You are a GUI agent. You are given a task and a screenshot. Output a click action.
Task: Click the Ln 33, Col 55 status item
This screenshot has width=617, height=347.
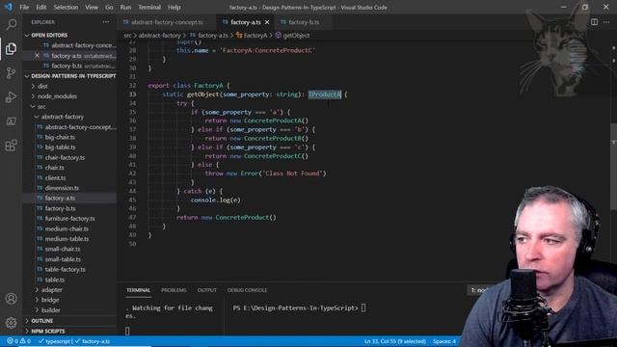[394, 341]
